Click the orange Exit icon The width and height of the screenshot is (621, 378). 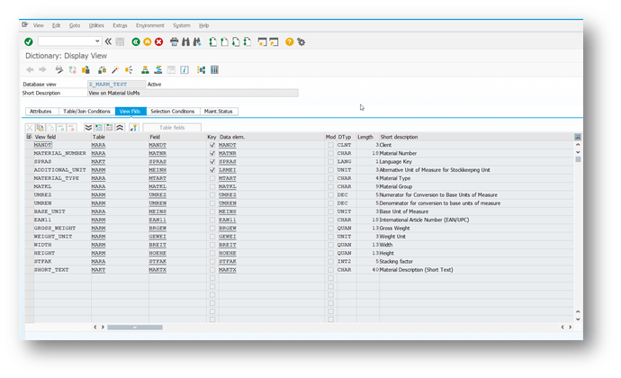click(148, 41)
